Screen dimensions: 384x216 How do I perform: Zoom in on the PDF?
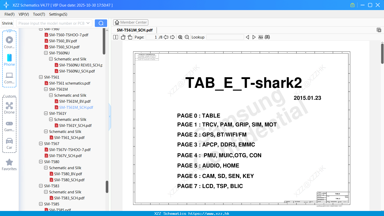point(180,37)
